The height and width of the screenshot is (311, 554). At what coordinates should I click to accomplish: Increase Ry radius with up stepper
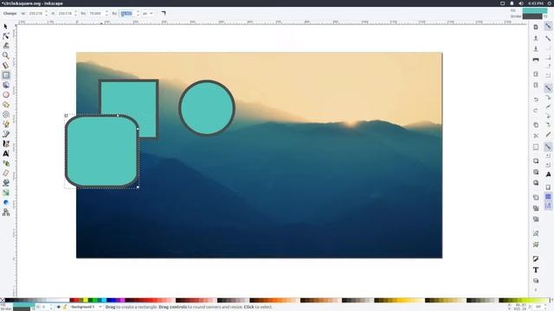point(138,12)
